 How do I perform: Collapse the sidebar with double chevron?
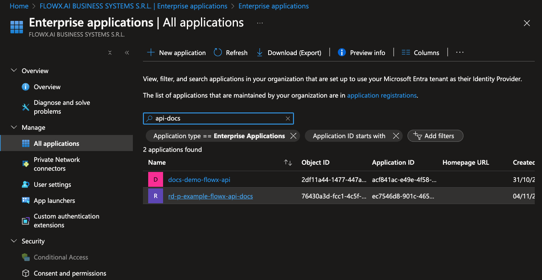tap(127, 53)
